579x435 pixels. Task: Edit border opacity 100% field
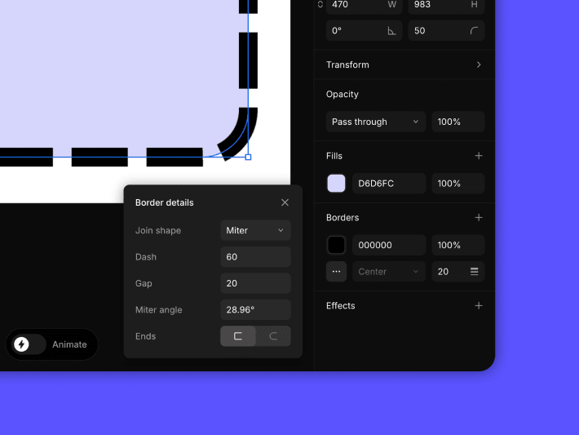click(457, 245)
